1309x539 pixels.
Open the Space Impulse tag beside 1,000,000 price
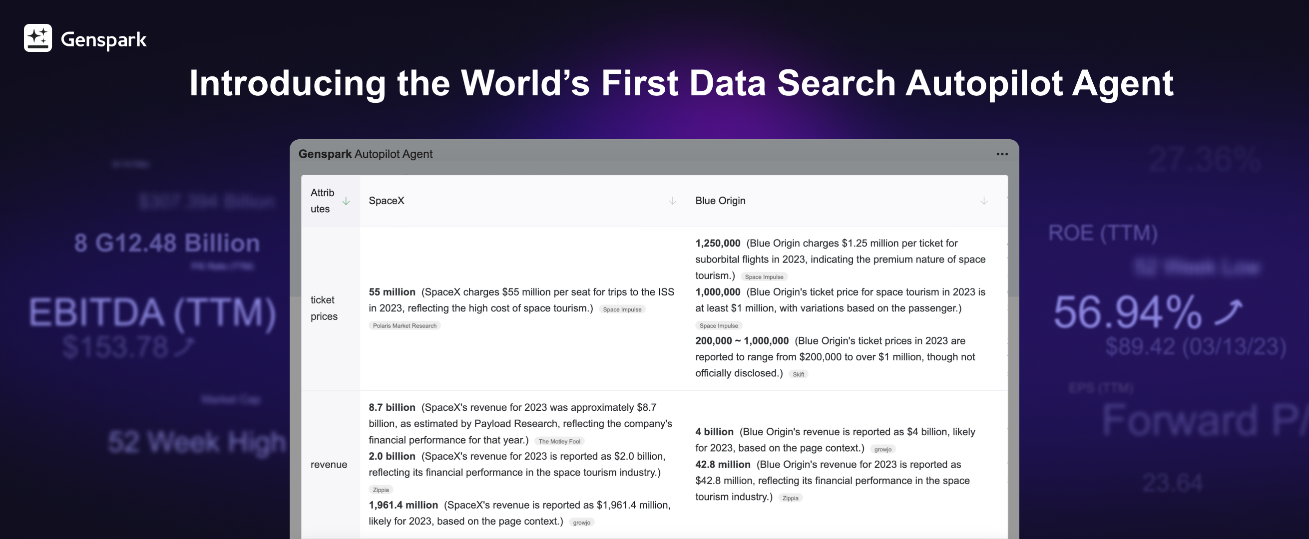coord(719,325)
